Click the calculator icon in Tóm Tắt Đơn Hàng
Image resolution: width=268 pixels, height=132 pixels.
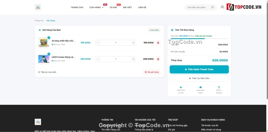click(172, 30)
